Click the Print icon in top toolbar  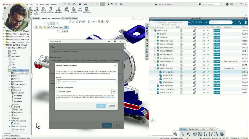point(85,4)
